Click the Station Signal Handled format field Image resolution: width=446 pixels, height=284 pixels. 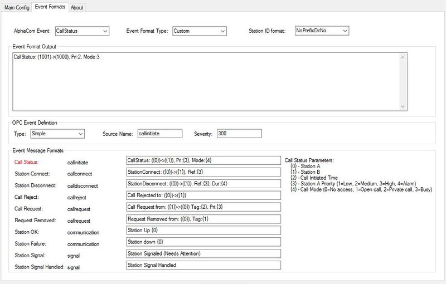(x=203, y=266)
